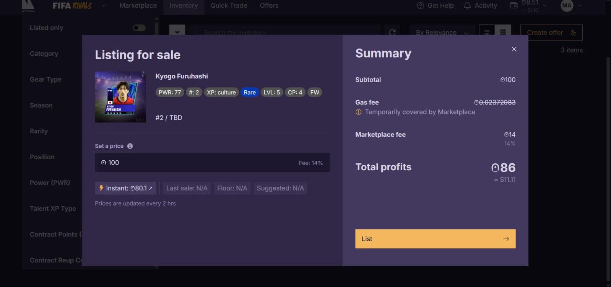Close the Listing for sale dialog
Viewport: 611px width, 287px height.
click(514, 49)
